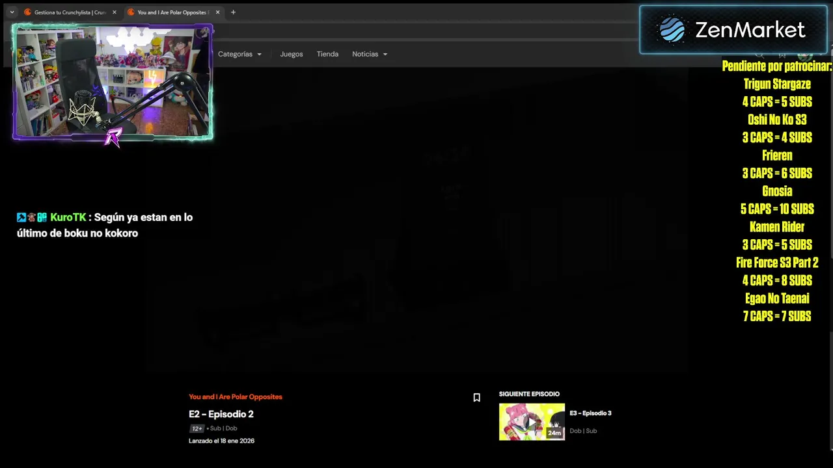Screen dimensions: 833x468
Task: Click the Trigun Stargaze list entry
Action: click(x=777, y=84)
